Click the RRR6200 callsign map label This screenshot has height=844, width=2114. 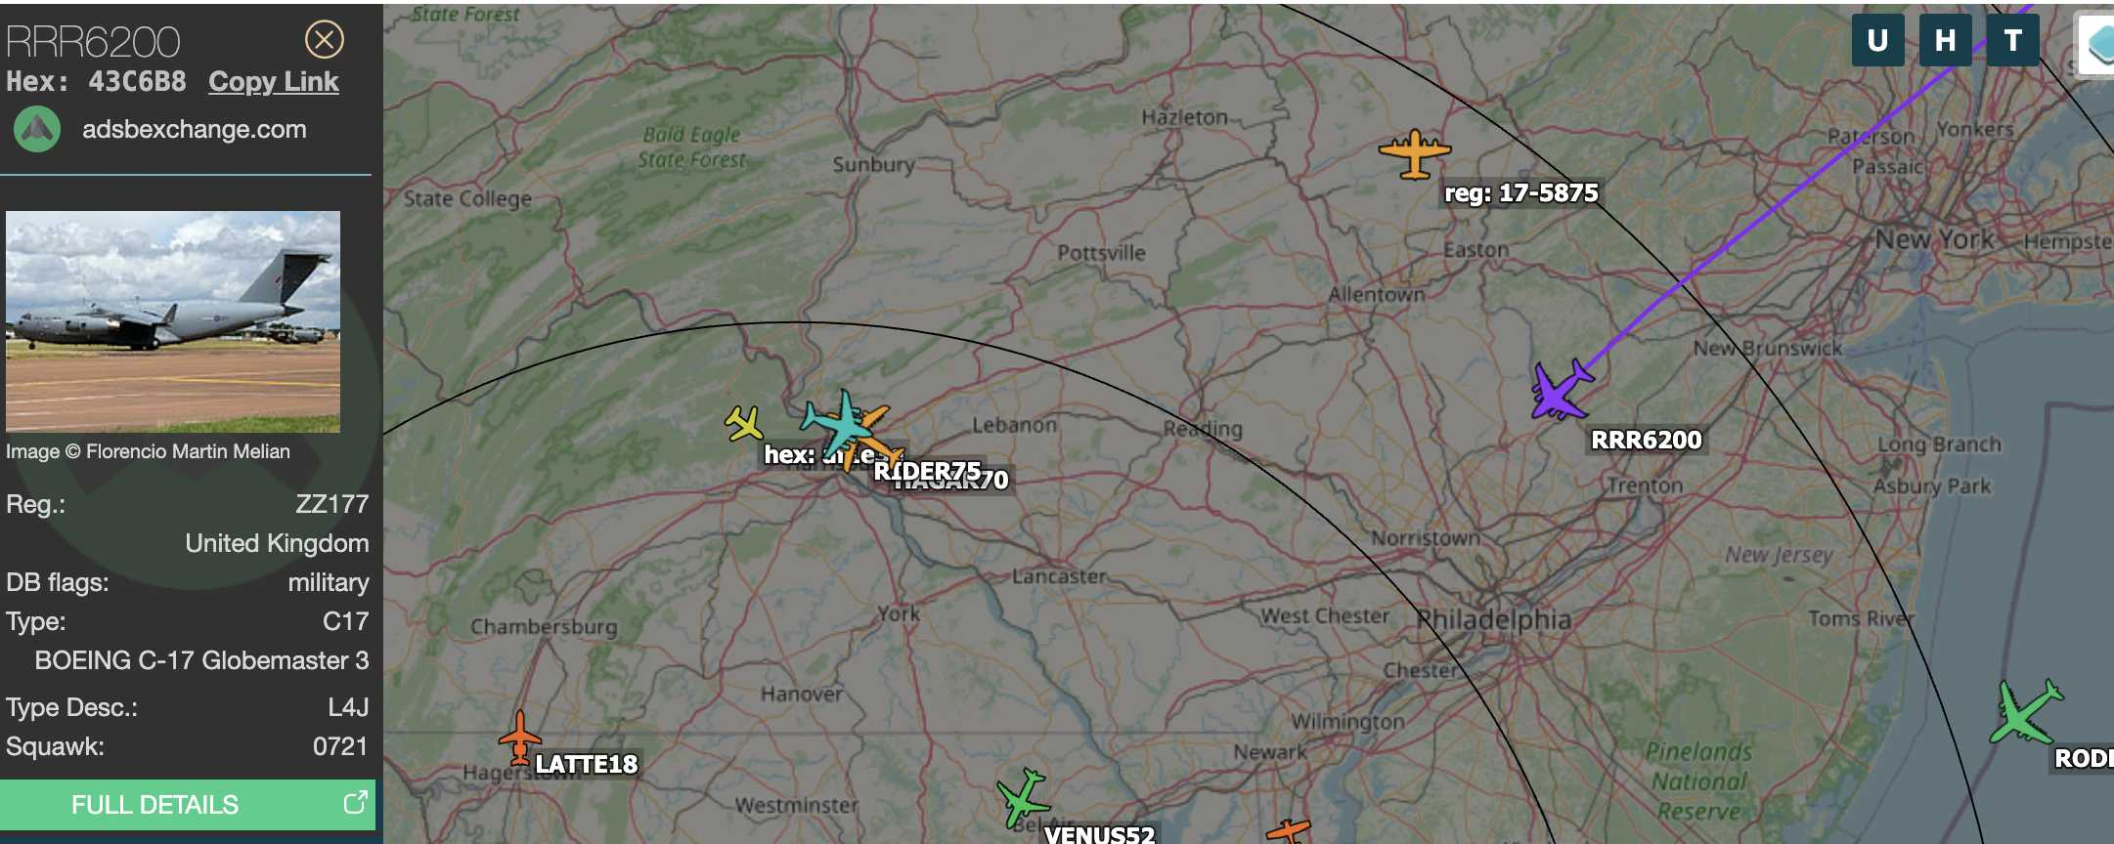1647,441
